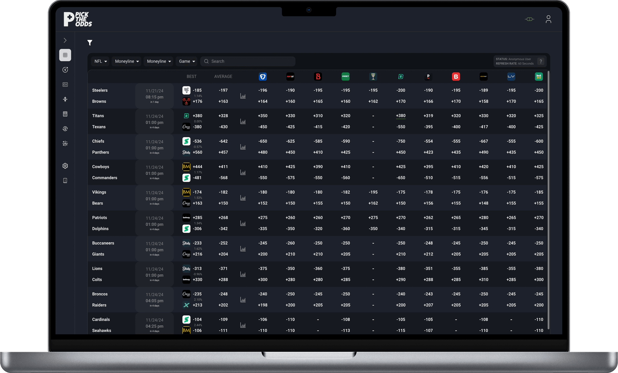The width and height of the screenshot is (618, 373).
Task: Click the filter funnel icon
Action: tap(90, 43)
